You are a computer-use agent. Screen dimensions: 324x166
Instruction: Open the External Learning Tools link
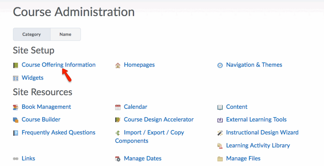[256, 119]
